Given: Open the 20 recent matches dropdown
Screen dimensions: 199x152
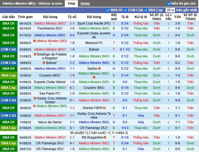Looking at the screenshot, I should [170, 10].
